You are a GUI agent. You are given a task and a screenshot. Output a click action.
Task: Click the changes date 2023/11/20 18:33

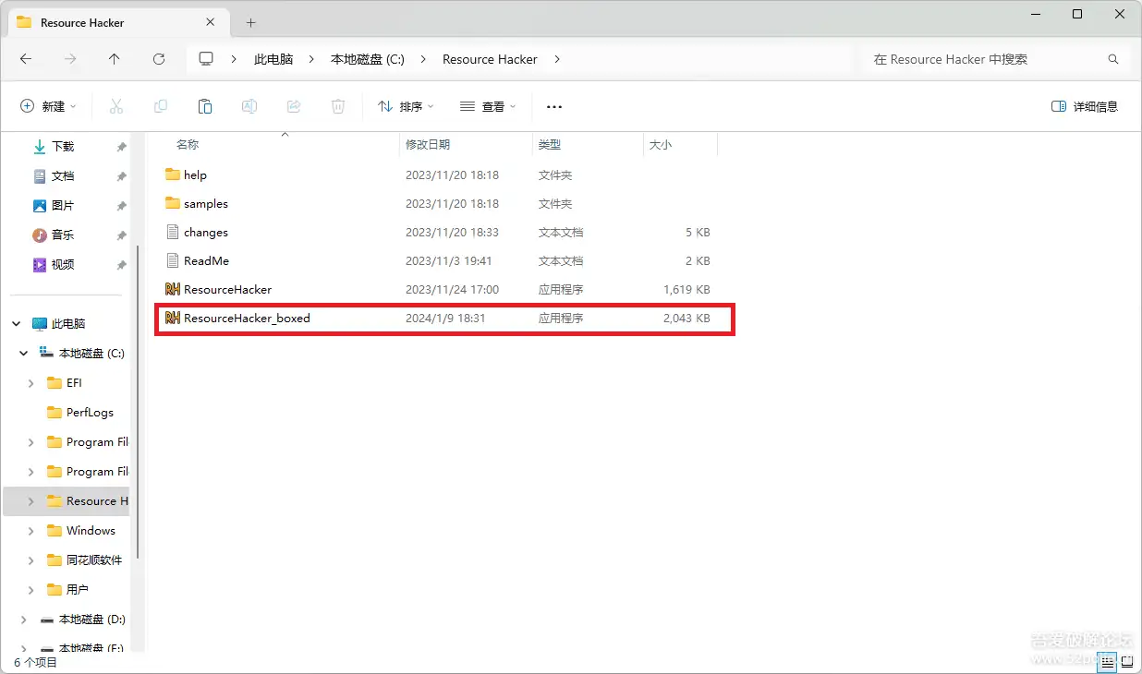(x=452, y=232)
